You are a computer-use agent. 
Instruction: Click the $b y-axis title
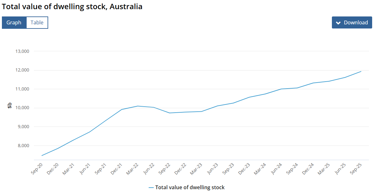click(10, 105)
